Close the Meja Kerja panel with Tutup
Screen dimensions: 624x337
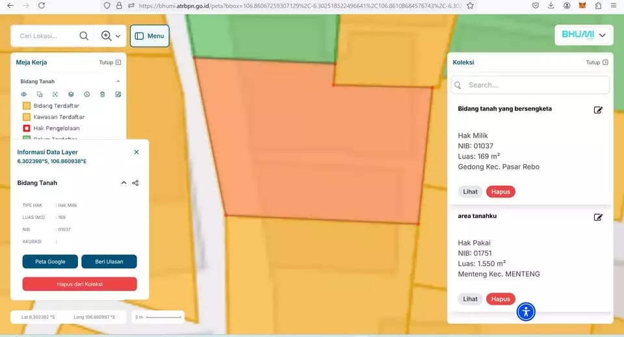tap(110, 63)
